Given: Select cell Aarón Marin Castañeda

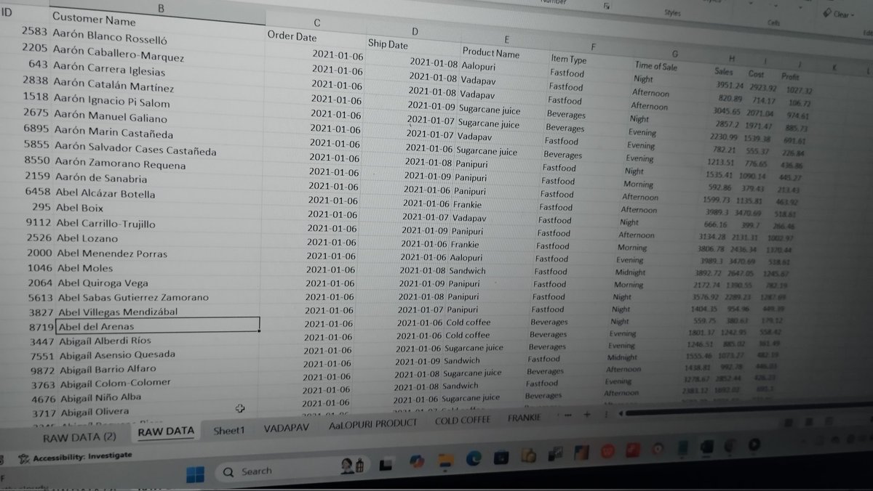Looking at the screenshot, I should click(x=113, y=131).
